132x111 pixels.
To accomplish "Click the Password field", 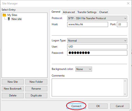I will click(97, 53).
